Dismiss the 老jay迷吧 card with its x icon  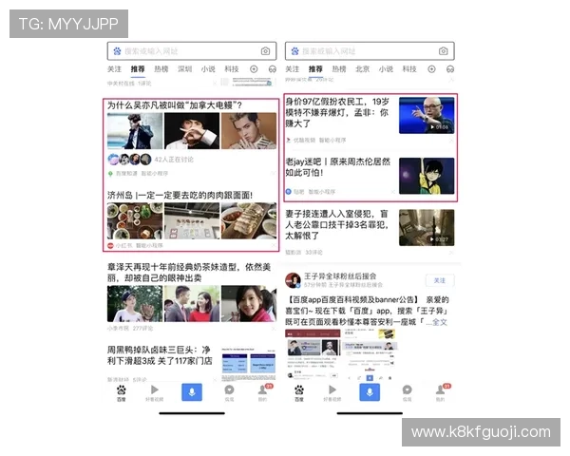(x=392, y=192)
